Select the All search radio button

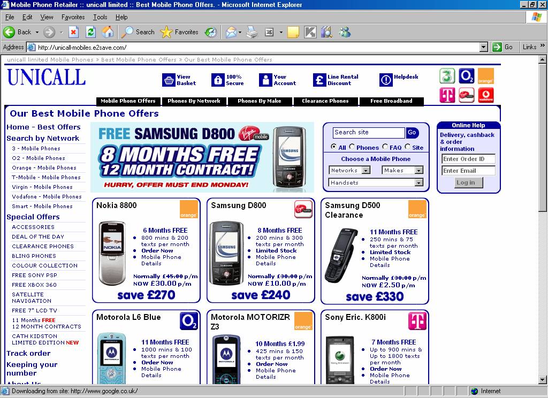[334, 147]
